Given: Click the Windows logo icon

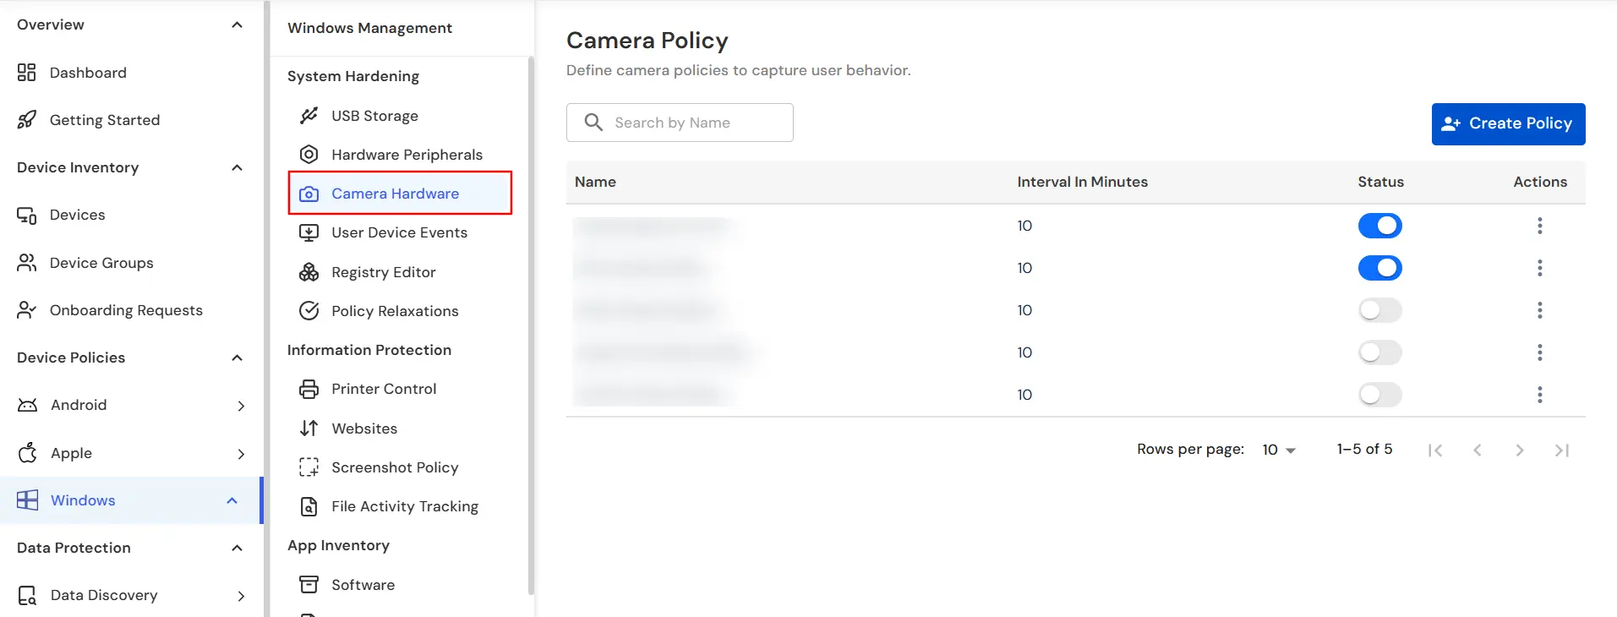Looking at the screenshot, I should 28,500.
